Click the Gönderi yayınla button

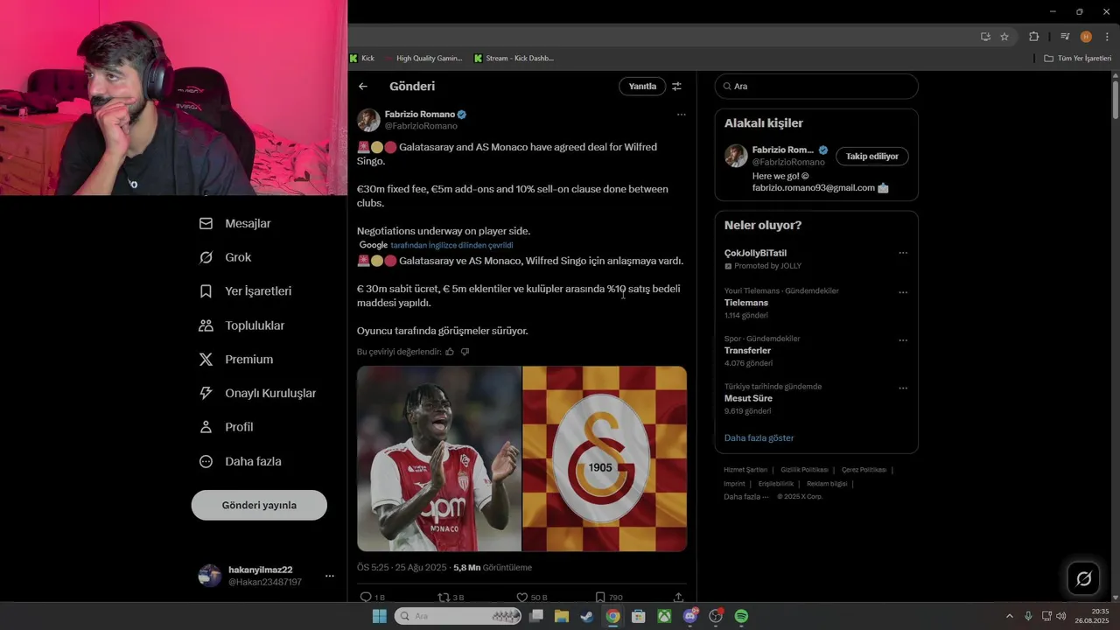(x=259, y=505)
